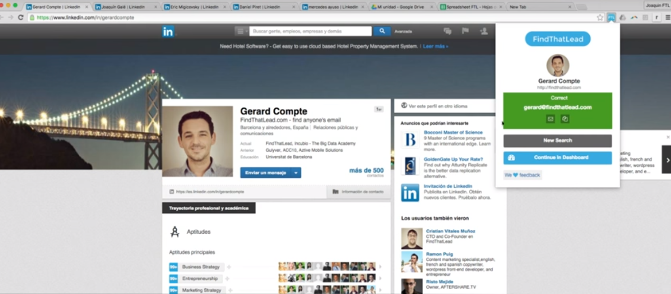Click the email envelope icon under gerard@findthatlead.com
Image resolution: width=671 pixels, height=294 pixels.
(x=550, y=119)
